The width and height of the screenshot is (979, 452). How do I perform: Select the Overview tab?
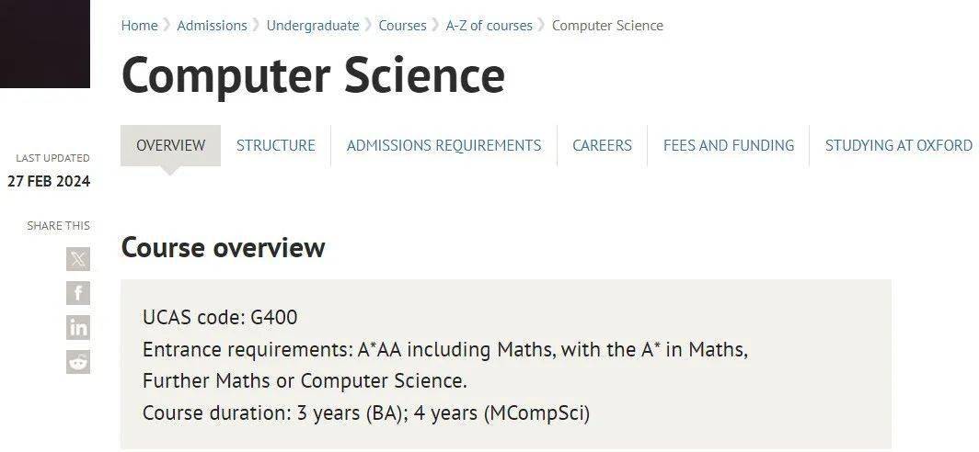tap(170, 145)
